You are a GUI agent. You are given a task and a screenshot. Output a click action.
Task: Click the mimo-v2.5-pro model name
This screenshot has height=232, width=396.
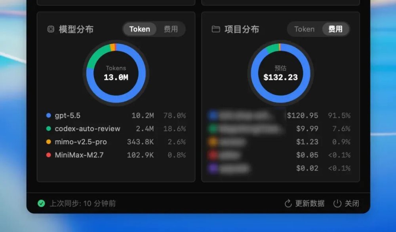click(x=81, y=142)
